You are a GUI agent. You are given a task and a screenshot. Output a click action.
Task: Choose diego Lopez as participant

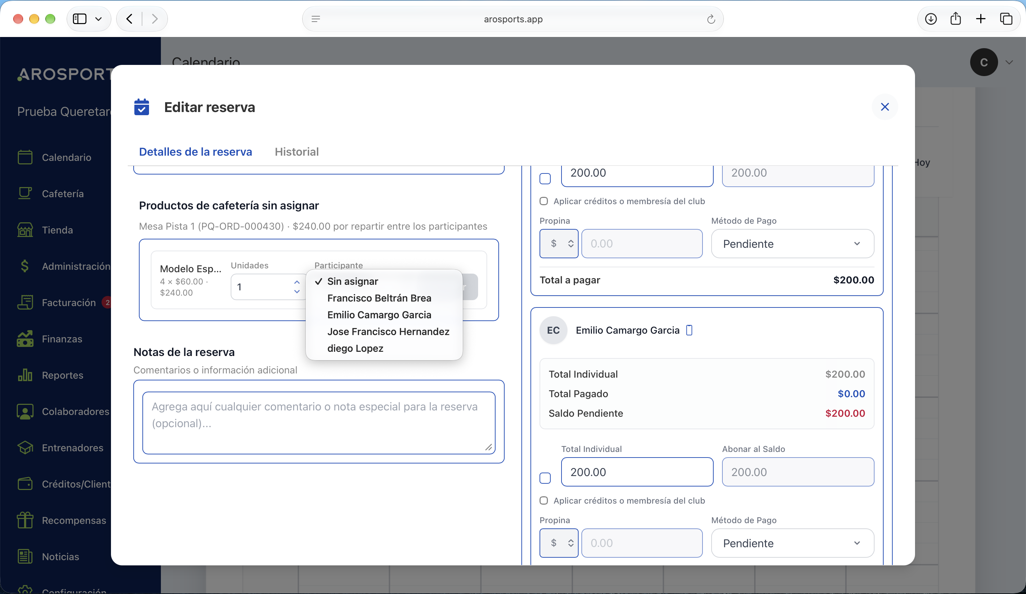[x=355, y=348]
